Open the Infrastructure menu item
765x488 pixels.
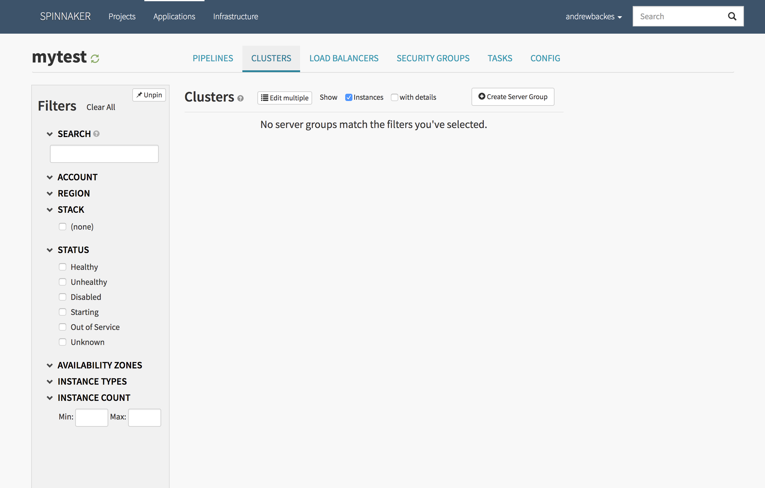[235, 17]
